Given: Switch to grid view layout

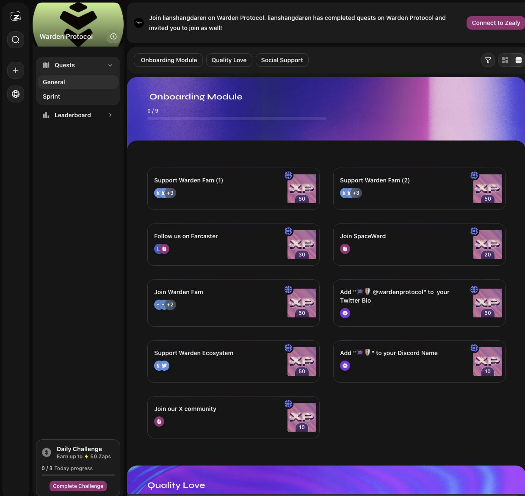Looking at the screenshot, I should tap(505, 60).
